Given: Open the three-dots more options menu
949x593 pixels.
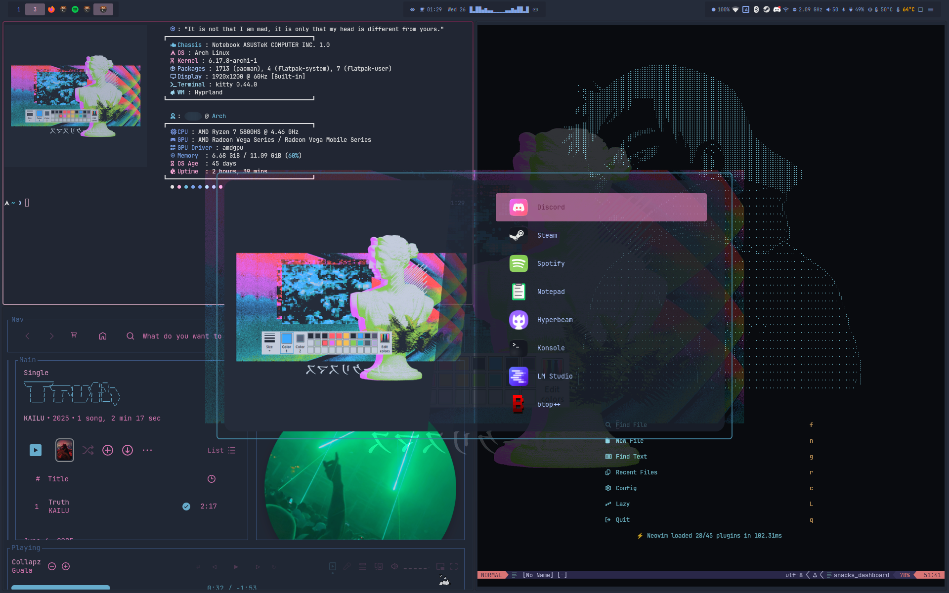Looking at the screenshot, I should click(x=147, y=450).
